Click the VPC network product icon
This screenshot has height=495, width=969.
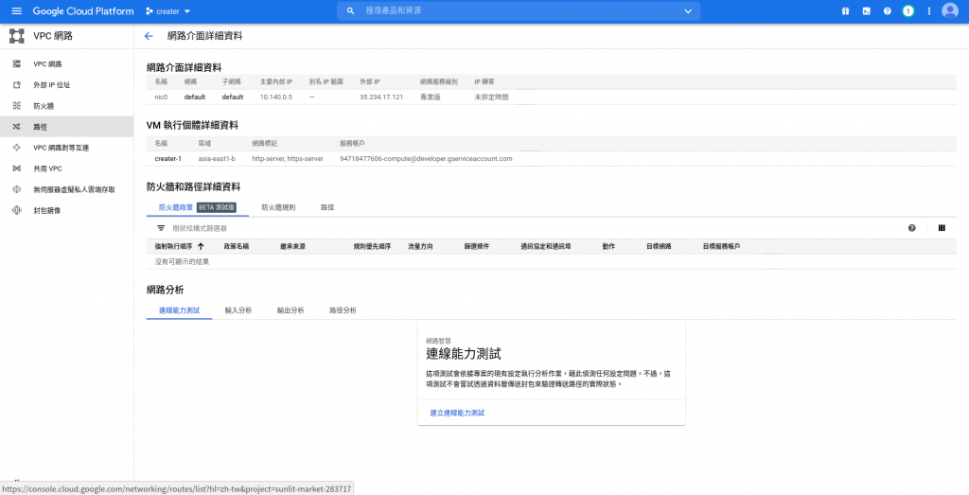[x=17, y=36]
